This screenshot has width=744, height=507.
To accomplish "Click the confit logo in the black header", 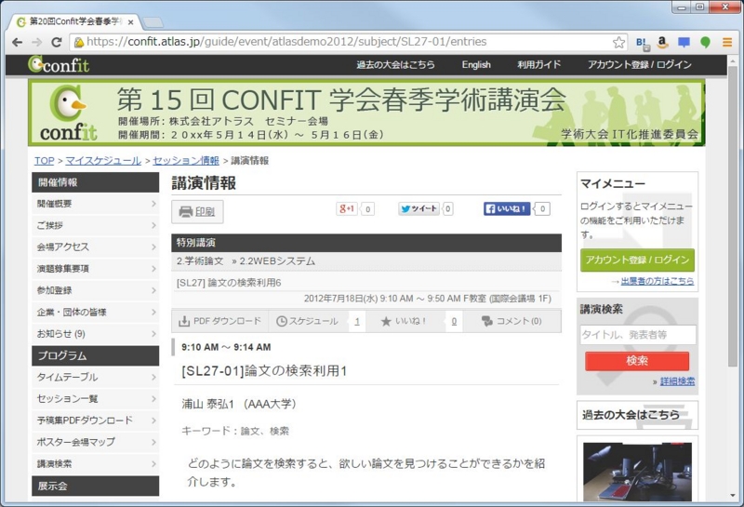I will [59, 64].
